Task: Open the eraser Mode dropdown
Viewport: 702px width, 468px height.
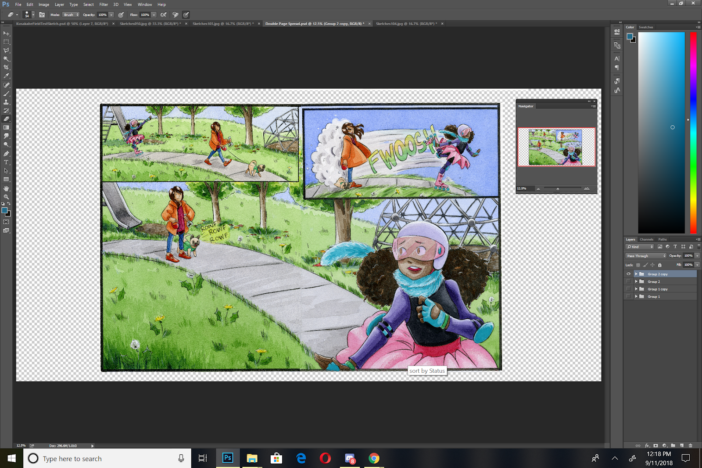Action: (x=71, y=15)
